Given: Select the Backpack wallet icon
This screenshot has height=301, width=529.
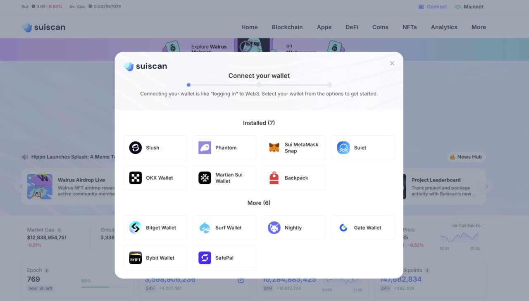Looking at the screenshot, I should tap(274, 178).
